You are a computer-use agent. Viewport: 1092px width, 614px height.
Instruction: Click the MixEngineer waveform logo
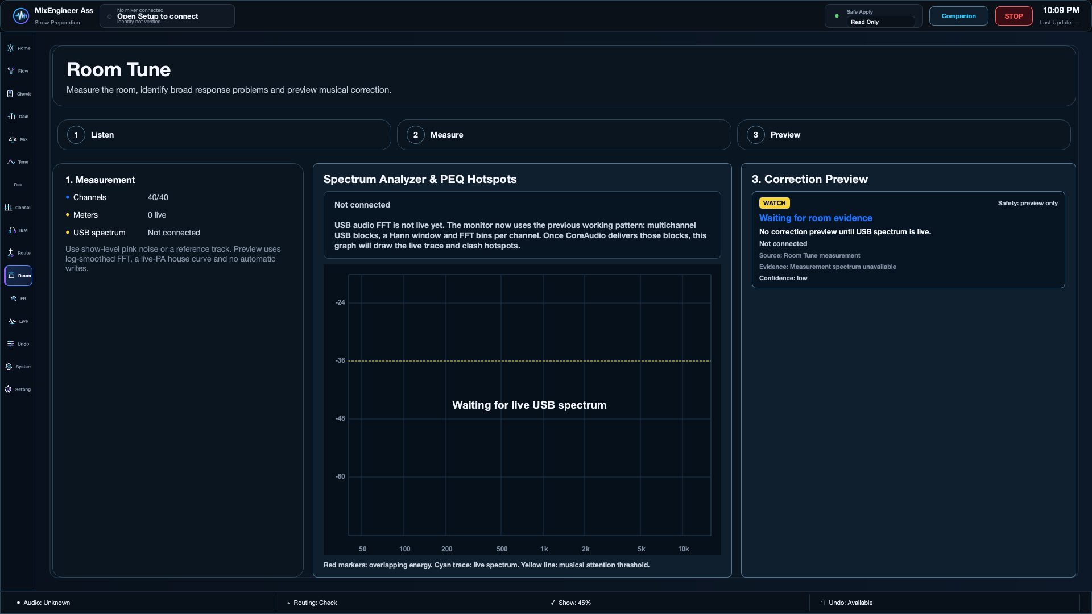pyautogui.click(x=21, y=16)
